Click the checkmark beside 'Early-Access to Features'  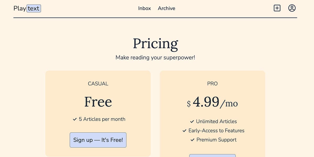(184, 131)
